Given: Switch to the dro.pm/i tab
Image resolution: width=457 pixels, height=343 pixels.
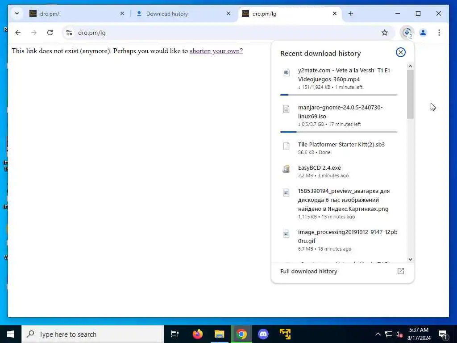Looking at the screenshot, I should coord(76,14).
